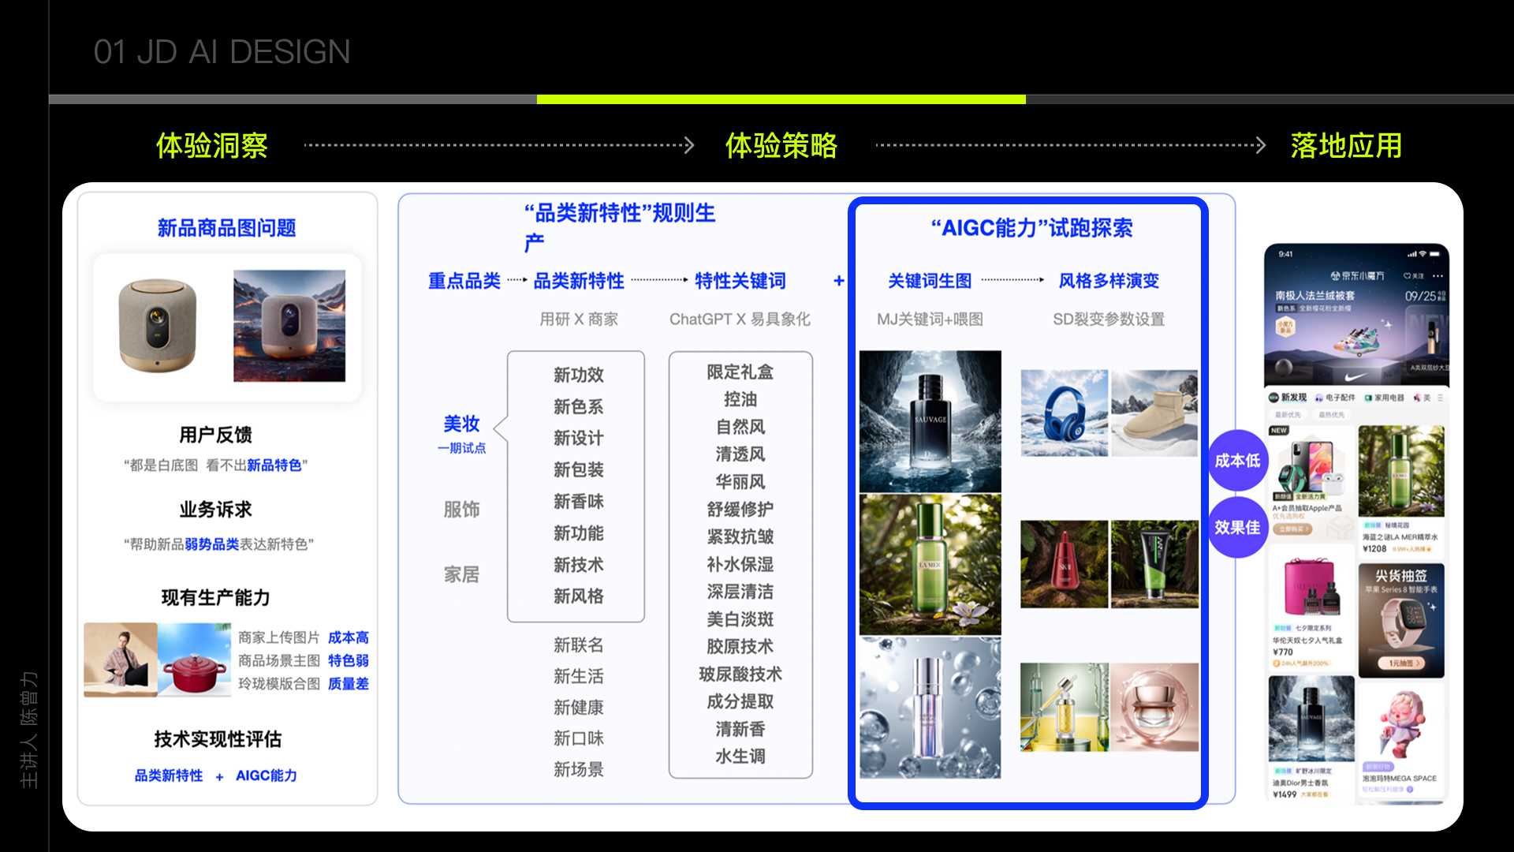Click the 京东小魔方 logo title
Image resolution: width=1514 pixels, height=852 pixels.
[x=1357, y=276]
